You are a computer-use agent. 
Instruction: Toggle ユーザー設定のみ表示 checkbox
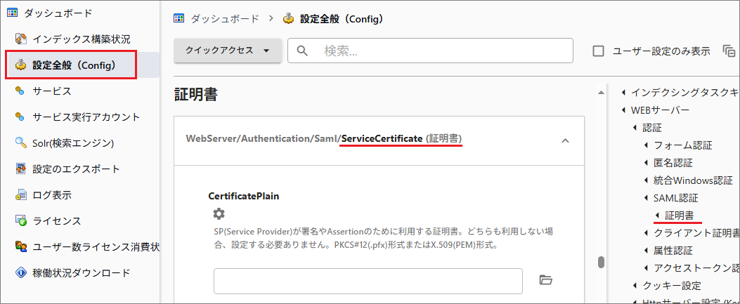[x=599, y=51]
